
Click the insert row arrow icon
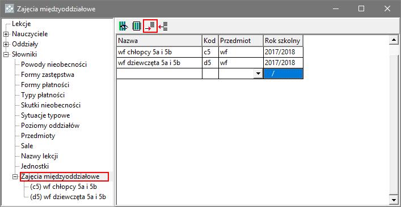coord(150,26)
